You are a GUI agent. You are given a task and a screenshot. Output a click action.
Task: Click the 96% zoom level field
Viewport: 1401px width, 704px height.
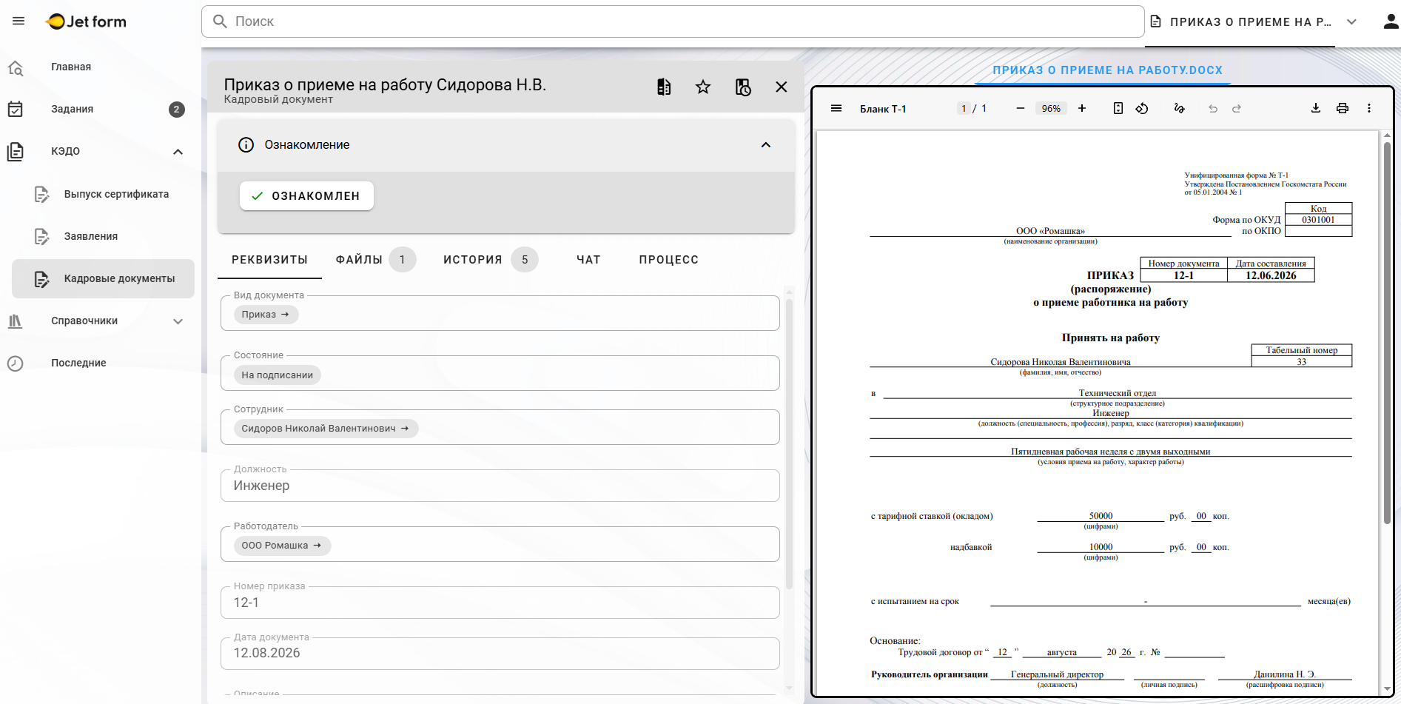(x=1051, y=109)
